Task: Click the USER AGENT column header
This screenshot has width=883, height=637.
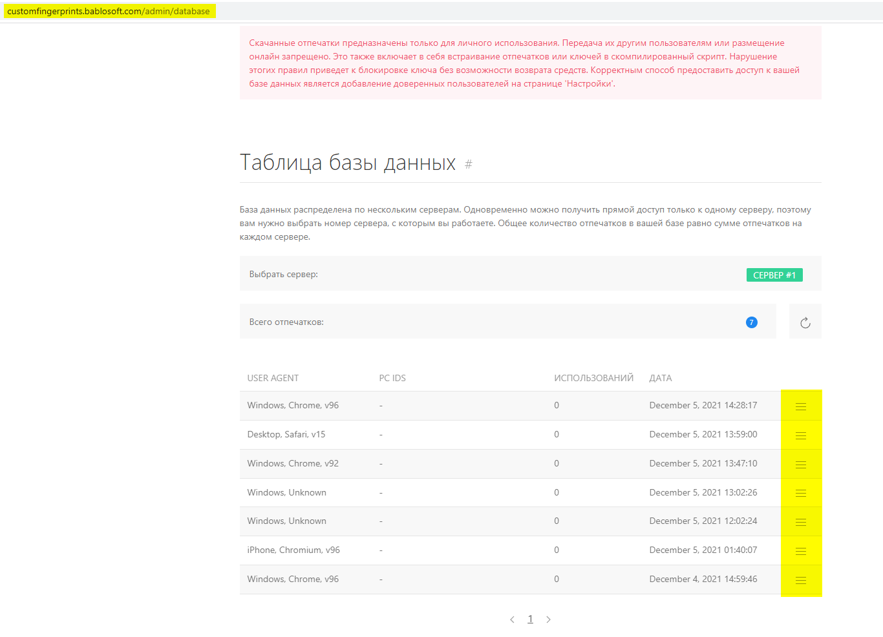Action: (273, 378)
